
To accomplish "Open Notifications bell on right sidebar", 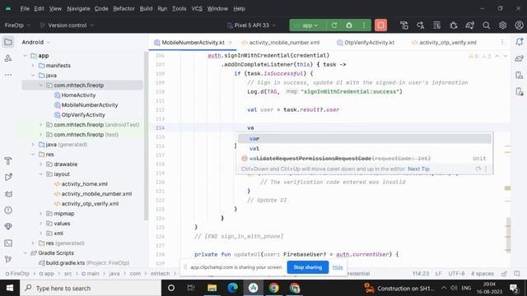I will [x=519, y=42].
